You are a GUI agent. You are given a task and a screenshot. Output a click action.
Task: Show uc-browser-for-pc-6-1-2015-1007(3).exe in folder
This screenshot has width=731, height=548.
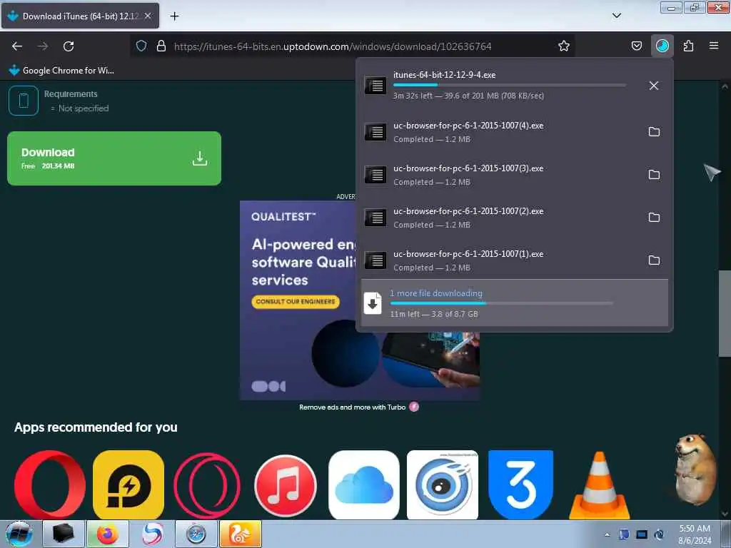point(654,175)
